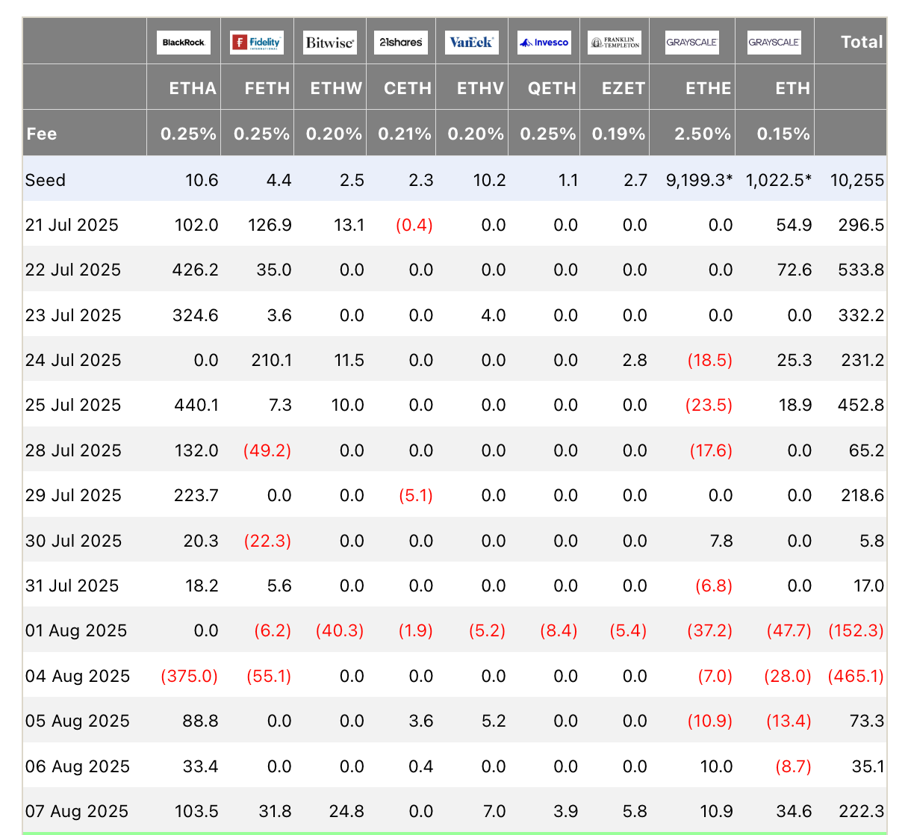
Task: Select the EZET ticker header
Action: 624,88
